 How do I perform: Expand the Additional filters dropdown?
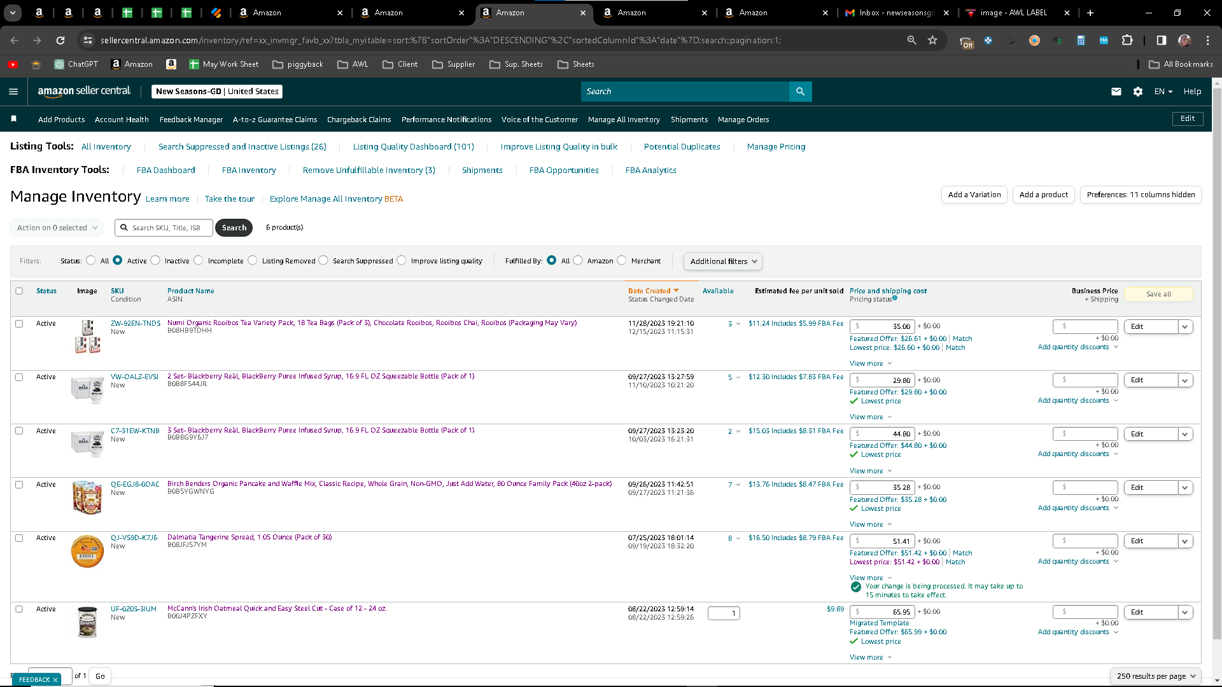pyautogui.click(x=722, y=261)
